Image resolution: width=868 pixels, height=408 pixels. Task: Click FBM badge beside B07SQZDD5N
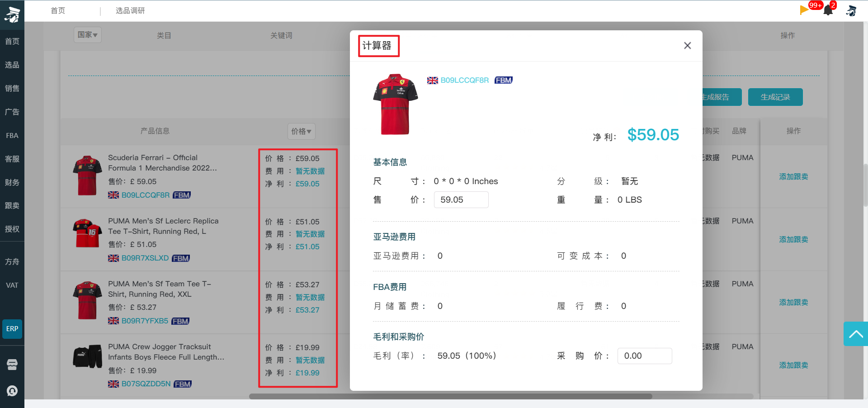tap(183, 384)
